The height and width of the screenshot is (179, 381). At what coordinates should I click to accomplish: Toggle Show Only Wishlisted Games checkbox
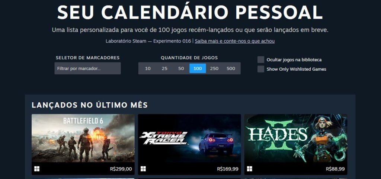point(261,69)
